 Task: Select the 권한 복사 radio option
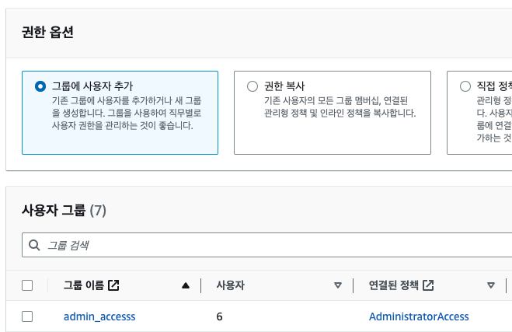click(x=253, y=86)
